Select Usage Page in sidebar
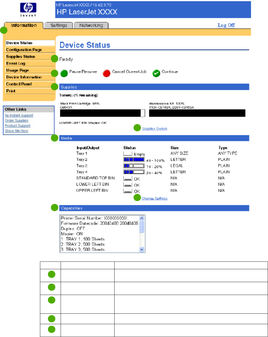The height and width of the screenshot is (337, 268). 17,70
